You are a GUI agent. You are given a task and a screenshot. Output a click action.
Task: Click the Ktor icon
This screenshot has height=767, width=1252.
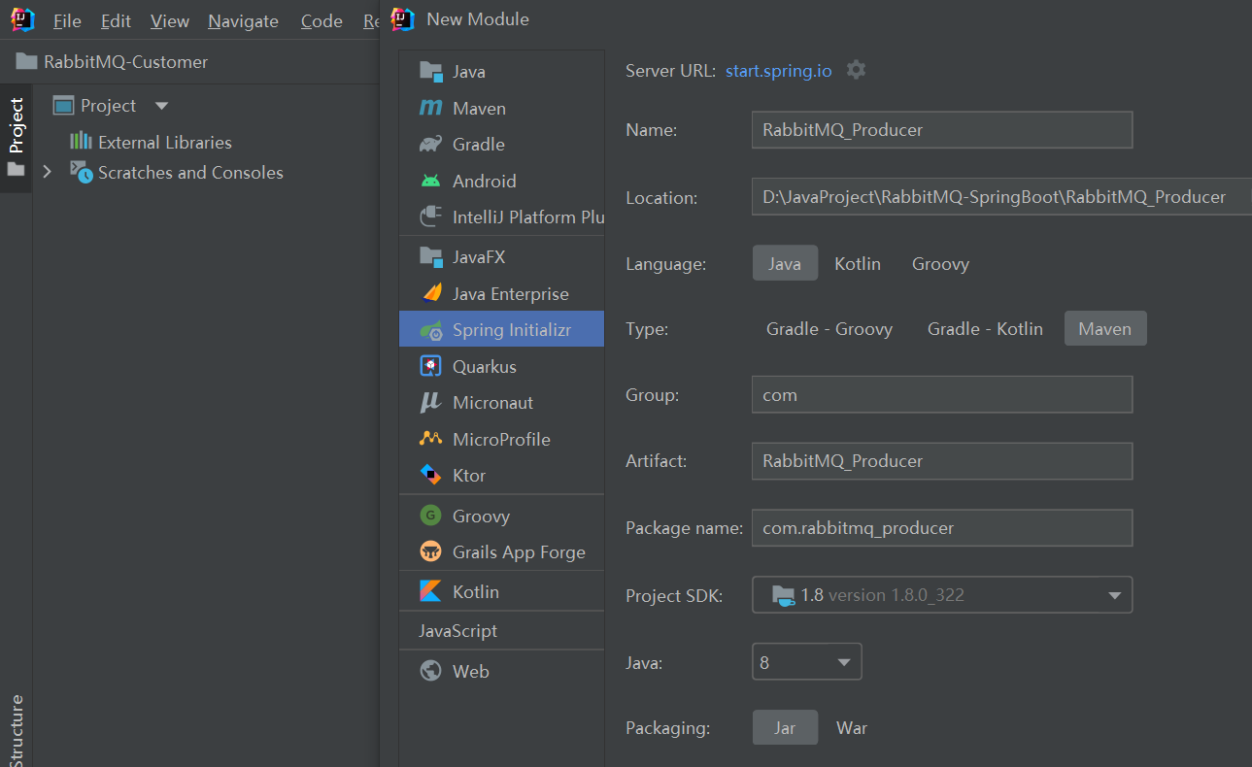430,475
